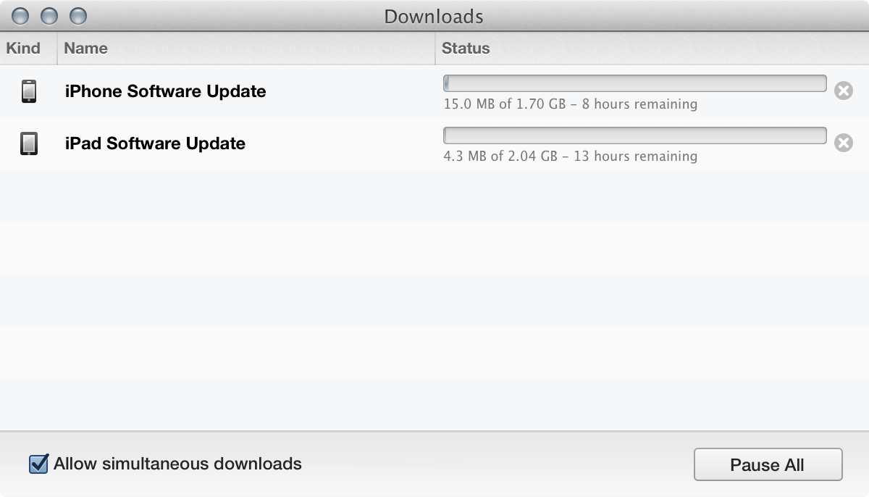Cancel the iPhone Software Update download
The height and width of the screenshot is (497, 869).
(843, 91)
